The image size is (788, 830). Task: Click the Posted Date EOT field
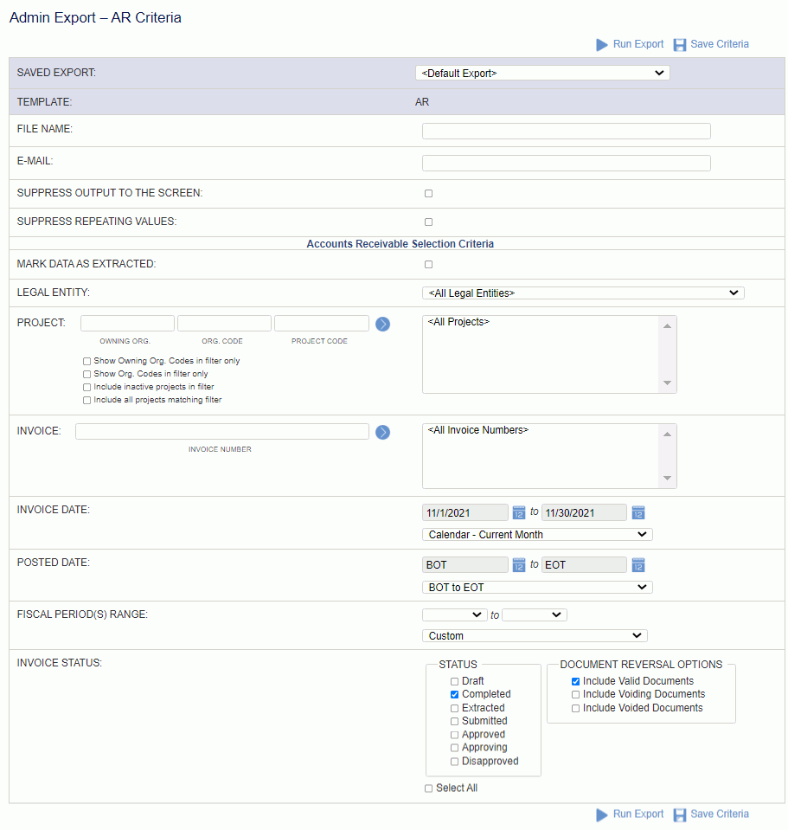coord(585,565)
